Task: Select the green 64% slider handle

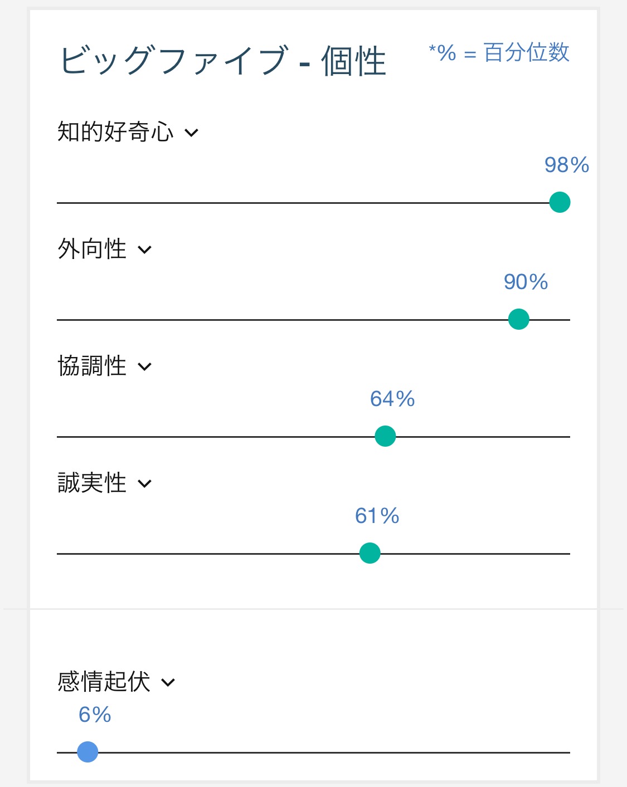Action: [x=385, y=436]
